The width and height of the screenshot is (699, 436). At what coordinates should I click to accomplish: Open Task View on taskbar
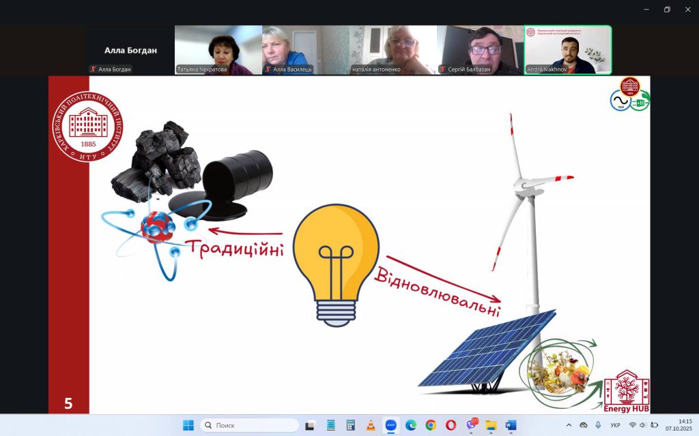coord(311,425)
